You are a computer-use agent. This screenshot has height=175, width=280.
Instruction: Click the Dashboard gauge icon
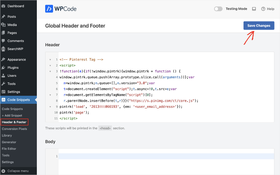point(3,6)
